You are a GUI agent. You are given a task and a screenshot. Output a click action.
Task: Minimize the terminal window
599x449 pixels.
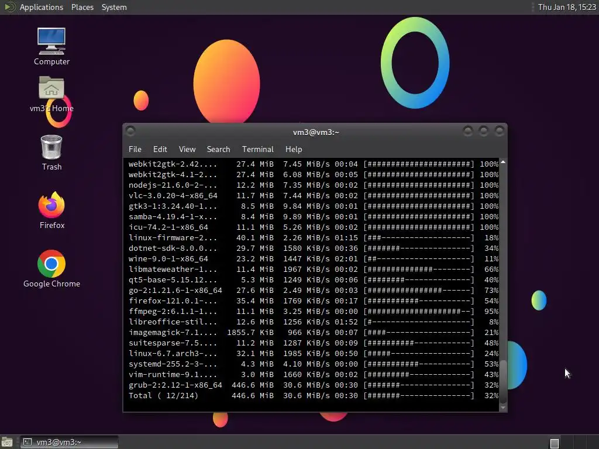467,132
